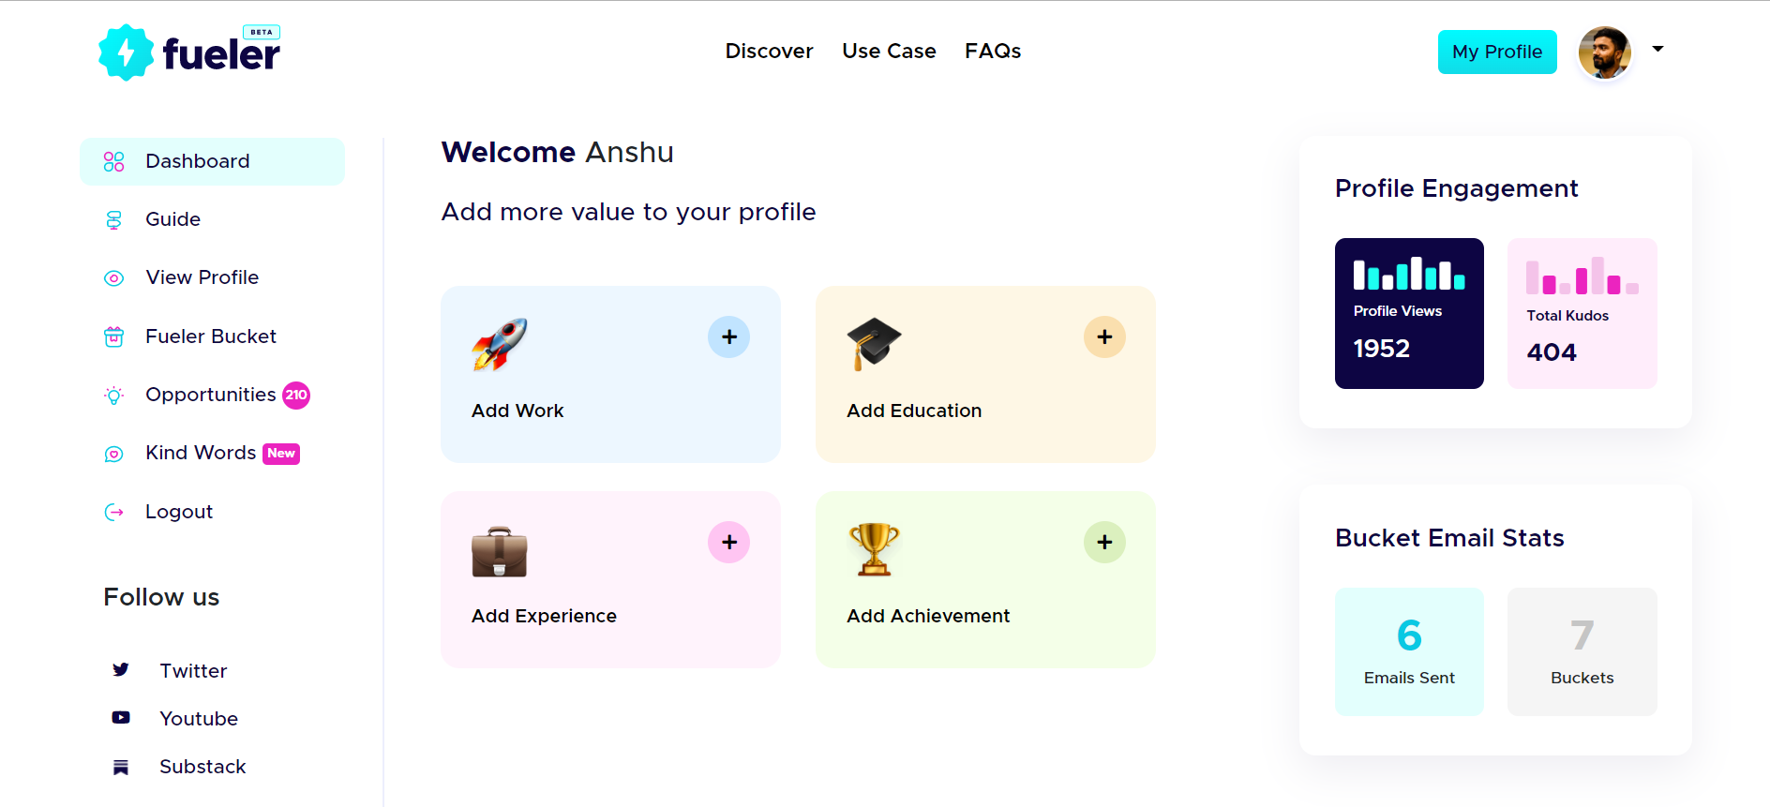Click the Fueler logo
This screenshot has width=1770, height=807.
pyautogui.click(x=189, y=52)
